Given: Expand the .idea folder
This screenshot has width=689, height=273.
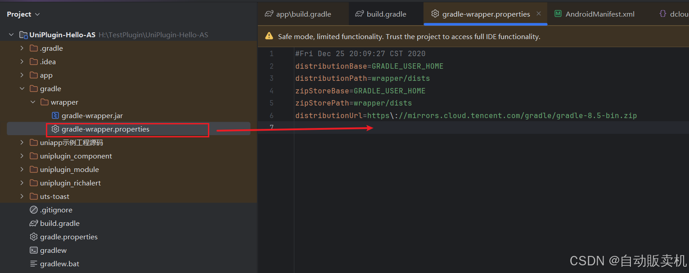Looking at the screenshot, I should tap(22, 62).
